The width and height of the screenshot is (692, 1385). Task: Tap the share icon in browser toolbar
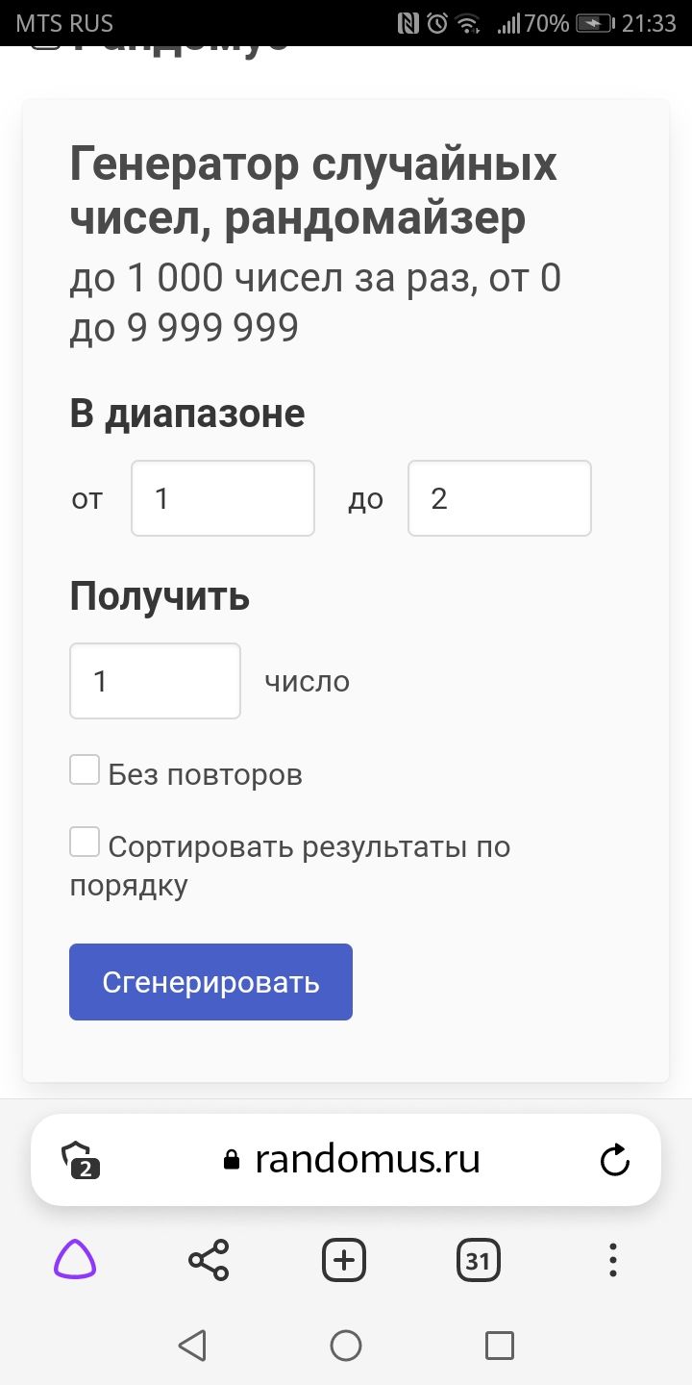click(209, 1260)
